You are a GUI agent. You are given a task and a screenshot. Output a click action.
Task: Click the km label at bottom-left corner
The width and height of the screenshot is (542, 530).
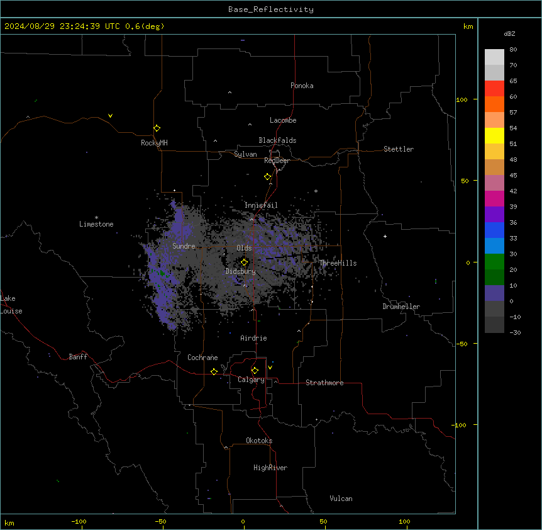pos(9,522)
